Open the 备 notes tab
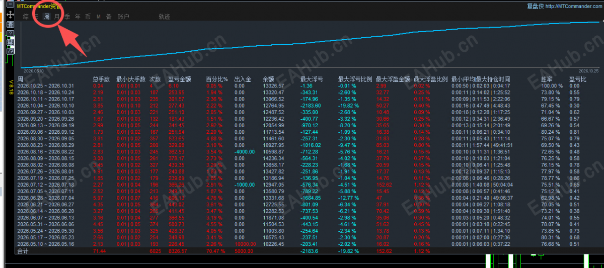The image size is (604, 268). point(109,17)
